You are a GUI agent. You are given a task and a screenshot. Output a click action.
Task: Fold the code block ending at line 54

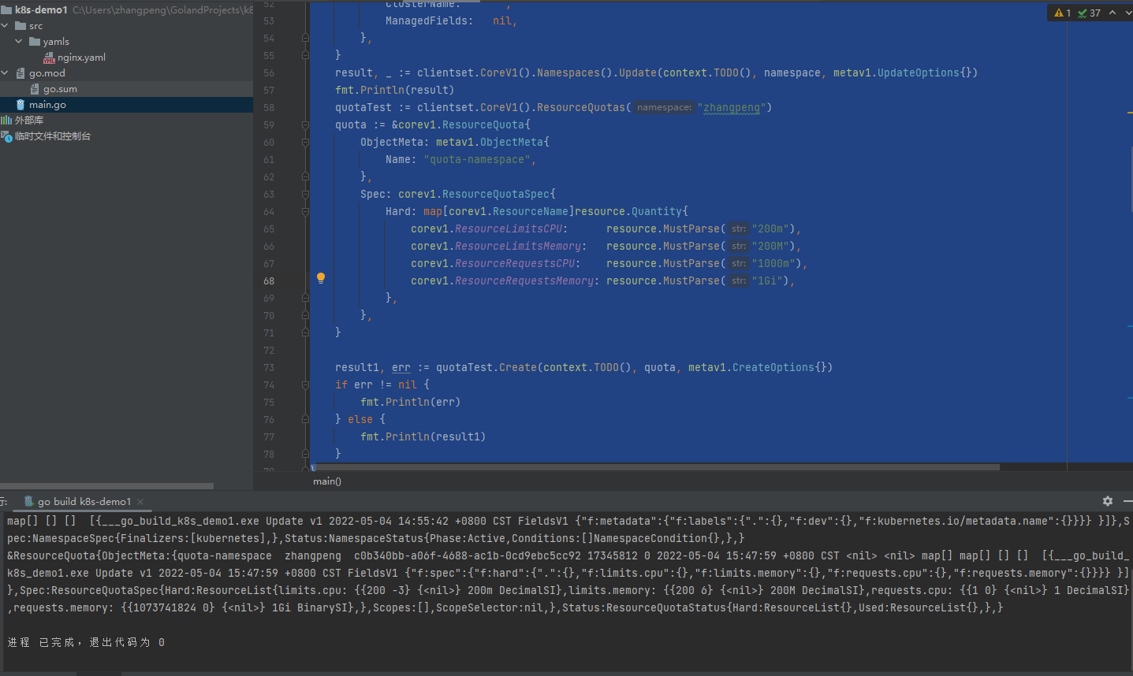click(x=305, y=39)
